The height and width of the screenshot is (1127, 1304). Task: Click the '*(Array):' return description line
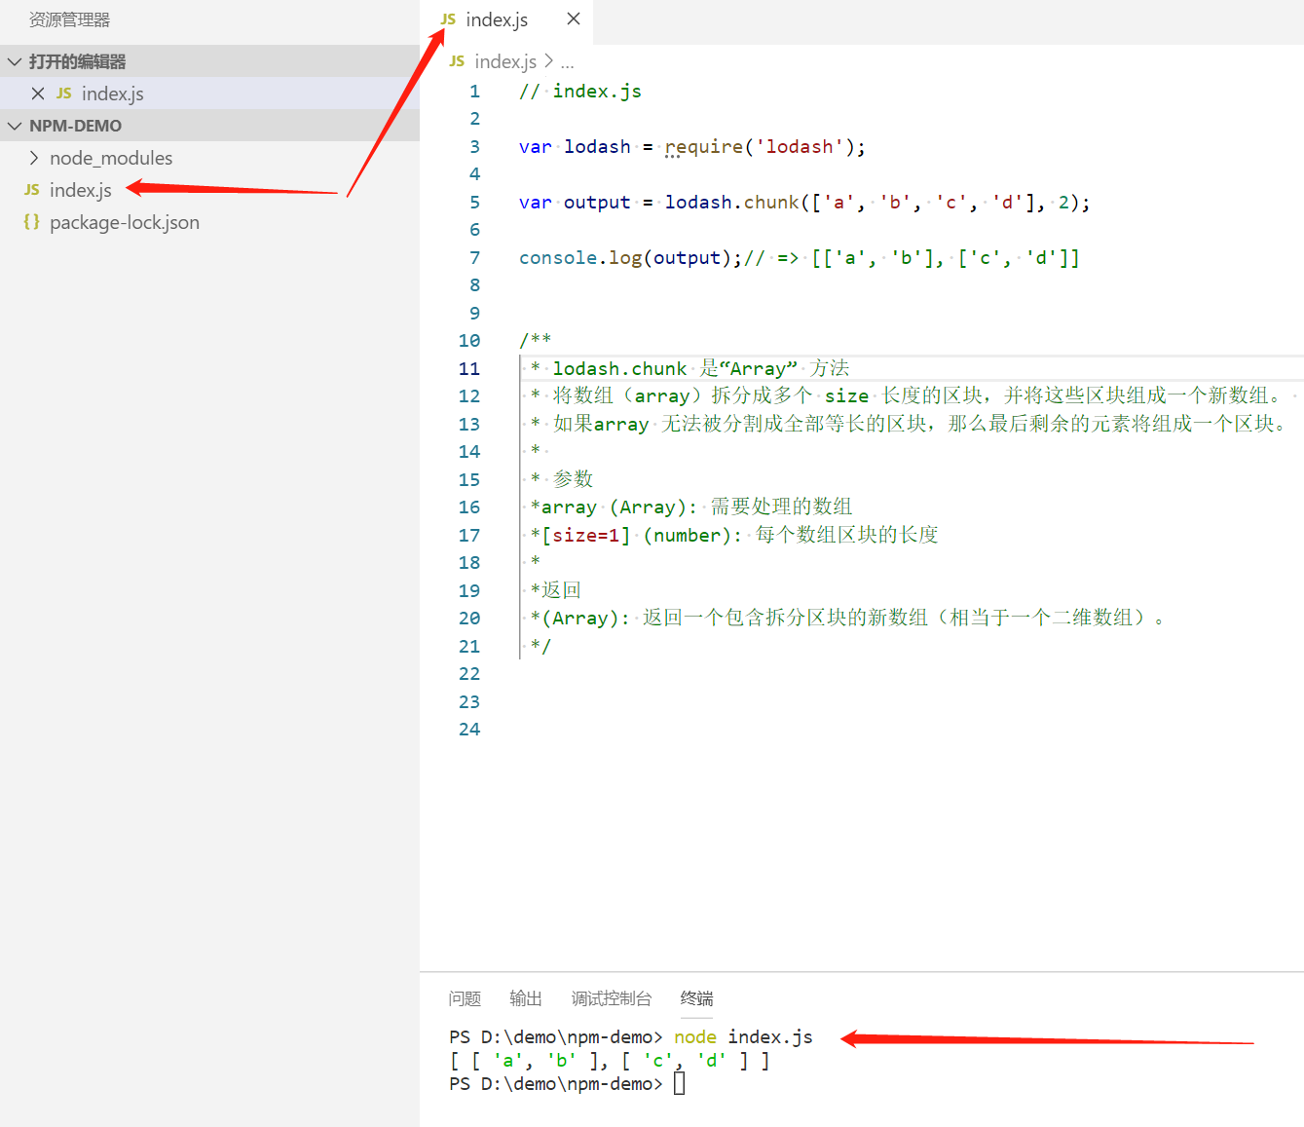[847, 619]
